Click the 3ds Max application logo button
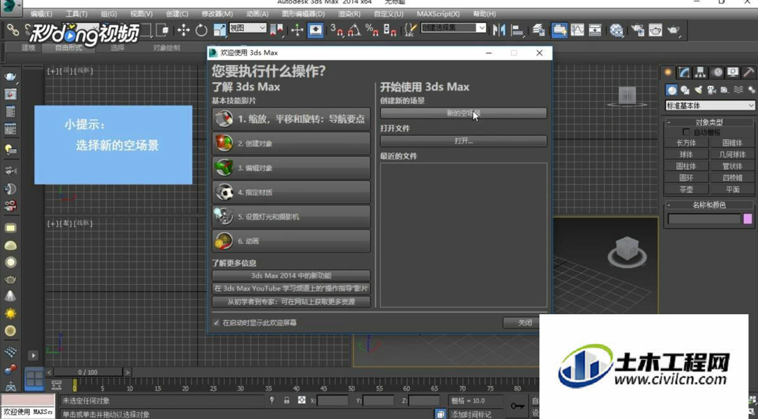The image size is (758, 419). click(11, 6)
